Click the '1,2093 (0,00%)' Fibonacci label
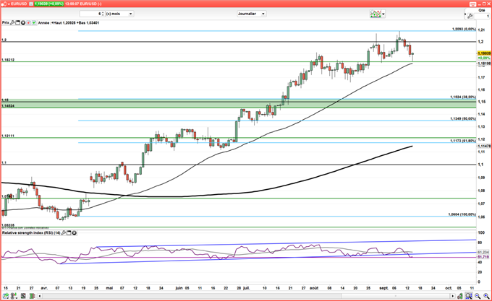Screen dimensions: 492x301 pos(464,29)
